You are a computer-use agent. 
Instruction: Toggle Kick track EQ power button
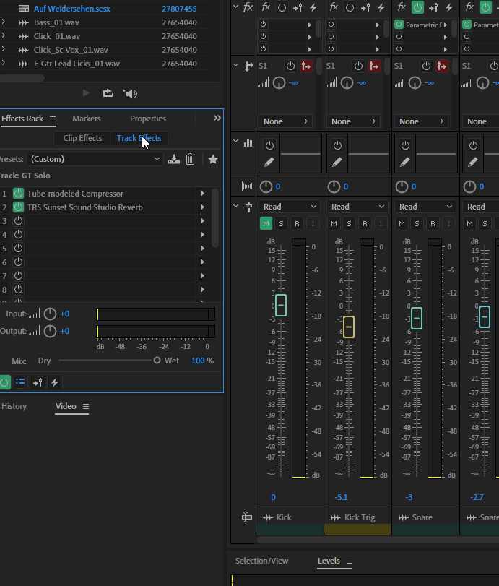tap(269, 145)
